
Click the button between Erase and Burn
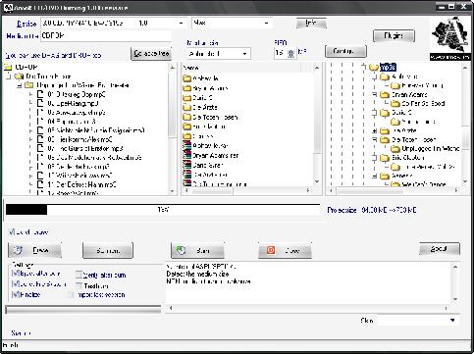pyautogui.click(x=108, y=251)
